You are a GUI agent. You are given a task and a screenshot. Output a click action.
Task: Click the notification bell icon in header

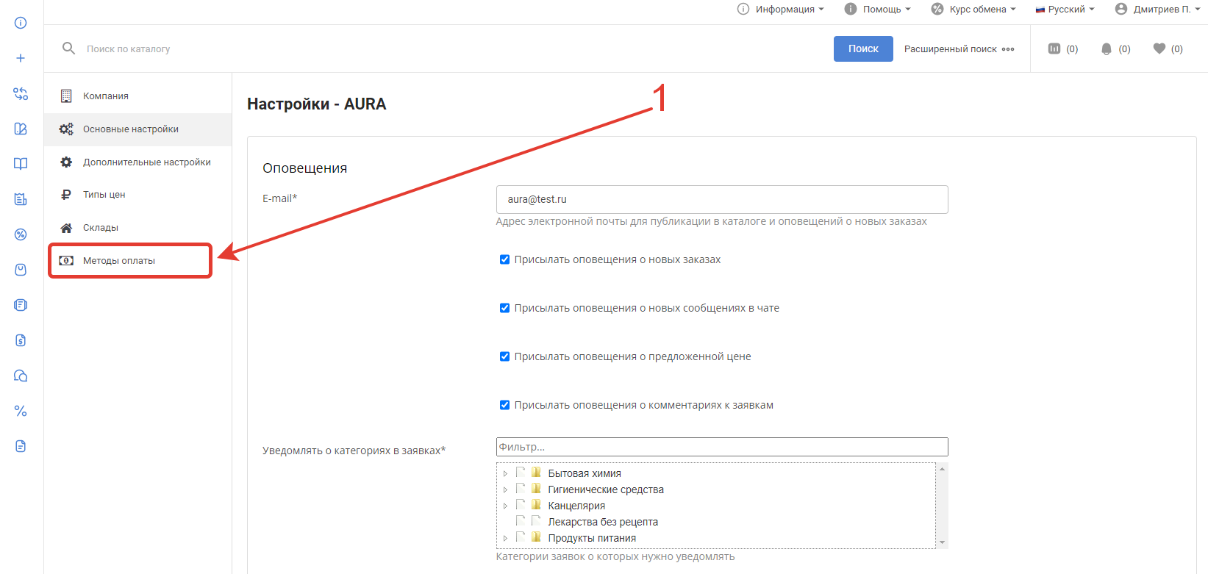[x=1106, y=49]
